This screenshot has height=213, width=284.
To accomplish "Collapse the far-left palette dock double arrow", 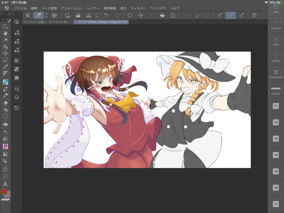I will coord(2,14).
